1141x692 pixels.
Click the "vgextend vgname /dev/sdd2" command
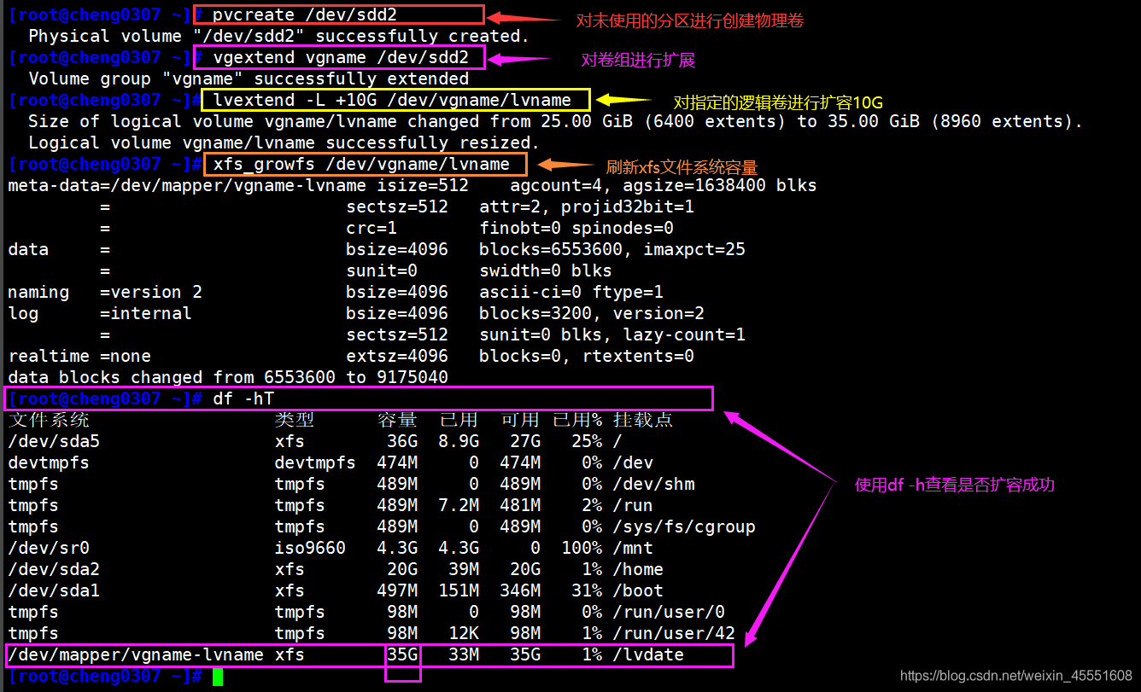[x=340, y=57]
